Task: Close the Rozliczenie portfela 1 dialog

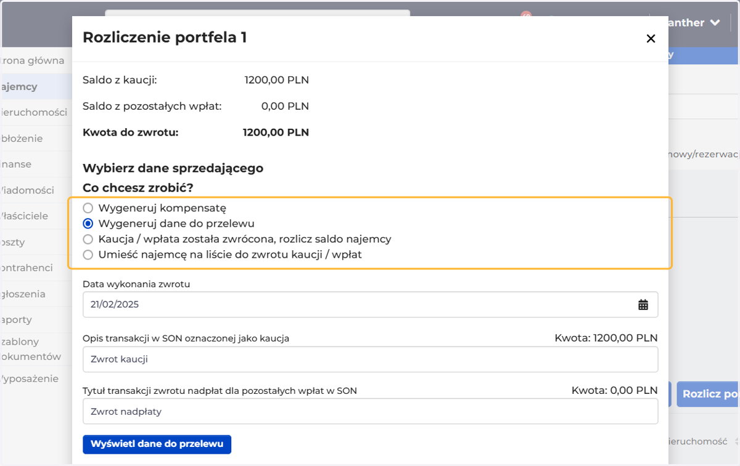Action: click(651, 38)
